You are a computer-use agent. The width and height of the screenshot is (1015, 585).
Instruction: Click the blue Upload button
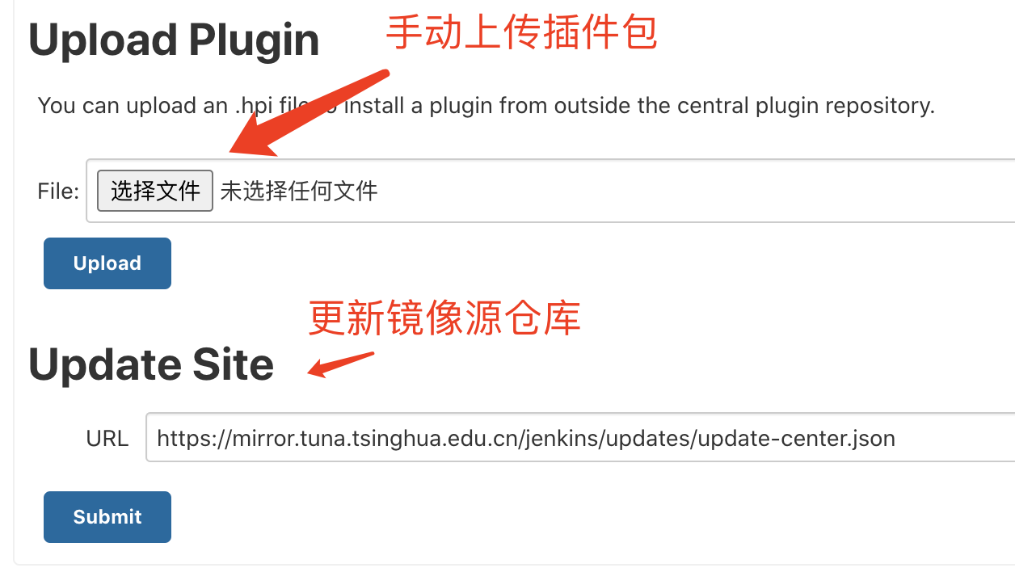click(107, 263)
